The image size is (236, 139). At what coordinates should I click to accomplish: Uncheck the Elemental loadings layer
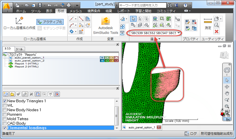coord(5,128)
